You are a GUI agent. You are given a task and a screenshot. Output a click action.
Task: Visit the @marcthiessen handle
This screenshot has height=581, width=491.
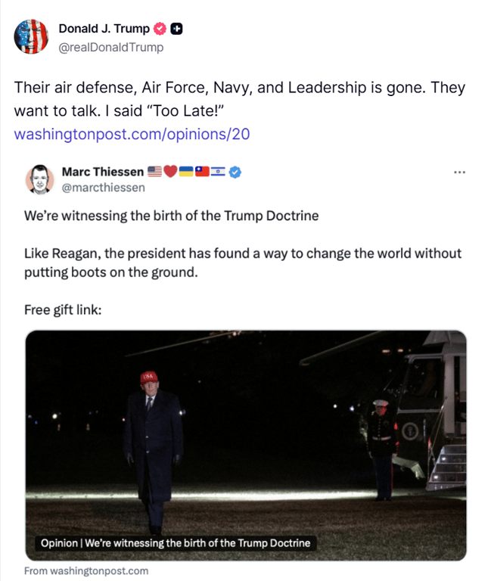tap(103, 188)
